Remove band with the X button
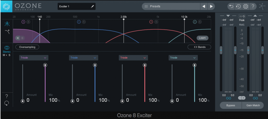Screen dimensions: 268x119 pos(18,38)
